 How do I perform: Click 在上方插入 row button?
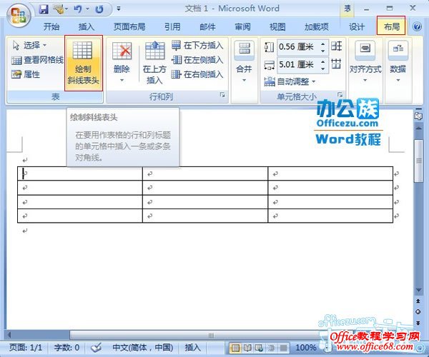(154, 62)
